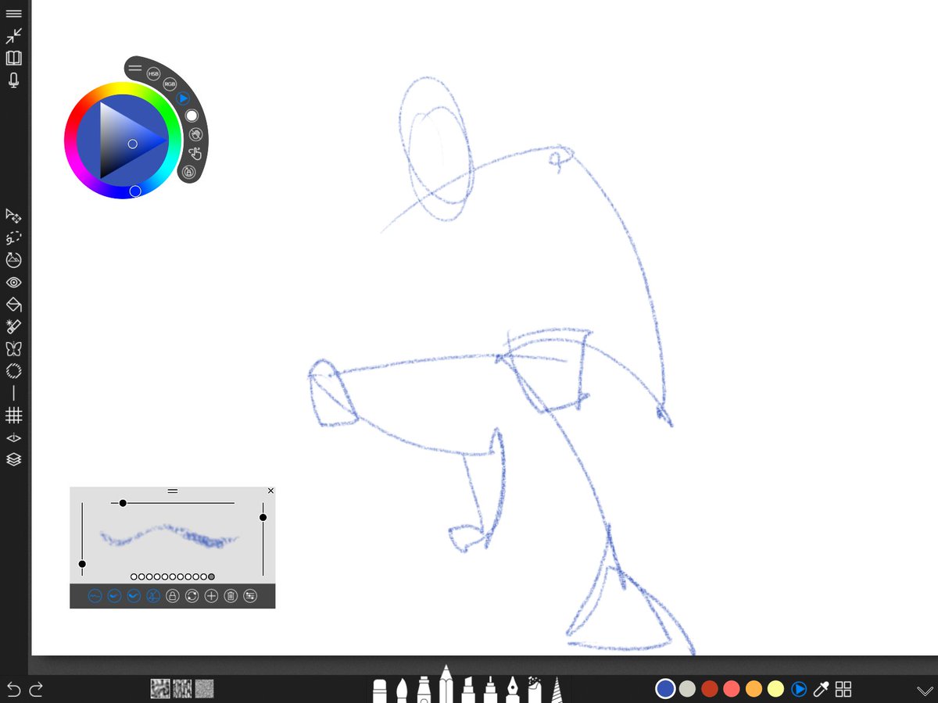Choose the dark red color swatch
Screen dimensions: 938x703
tap(709, 688)
